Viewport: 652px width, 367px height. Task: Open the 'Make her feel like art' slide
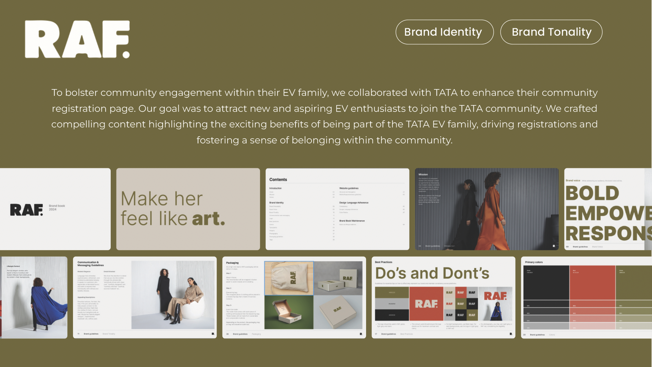pyautogui.click(x=188, y=209)
